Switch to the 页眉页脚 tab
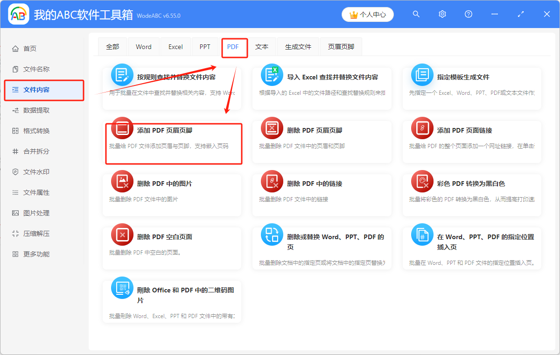The width and height of the screenshot is (560, 355). point(341,47)
